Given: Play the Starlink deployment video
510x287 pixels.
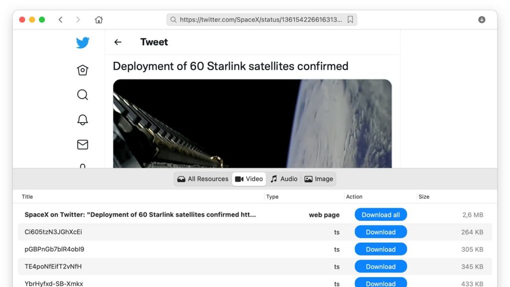Looking at the screenshot, I should pyautogui.click(x=253, y=124).
